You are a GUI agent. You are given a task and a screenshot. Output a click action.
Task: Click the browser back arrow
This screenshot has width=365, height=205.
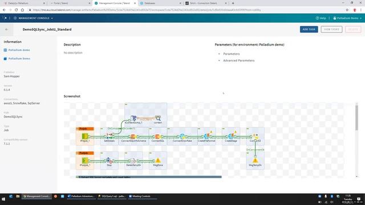point(4,10)
